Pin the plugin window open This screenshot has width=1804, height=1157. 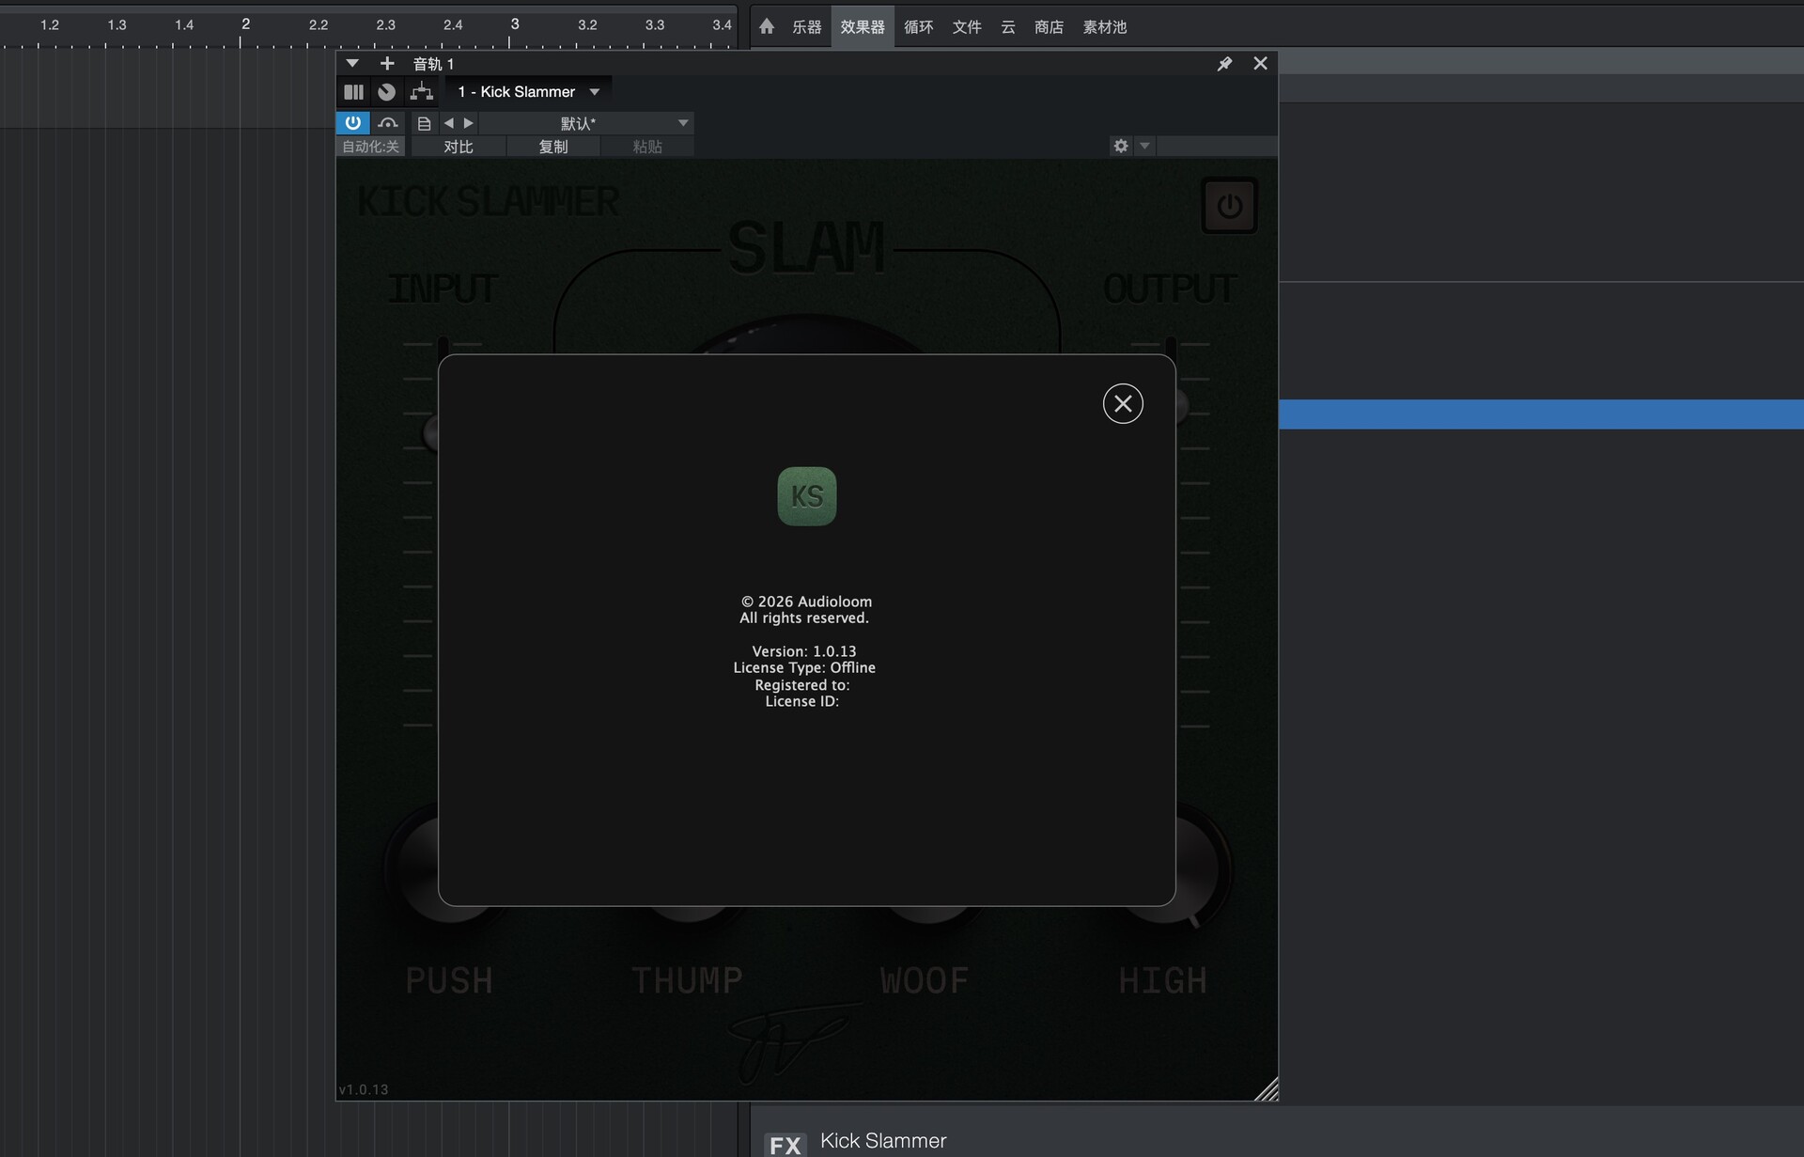pos(1224,64)
